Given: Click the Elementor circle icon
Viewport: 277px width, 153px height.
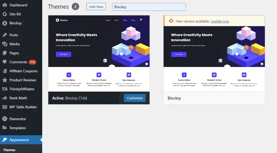Looking at the screenshot, I should click(5, 119).
